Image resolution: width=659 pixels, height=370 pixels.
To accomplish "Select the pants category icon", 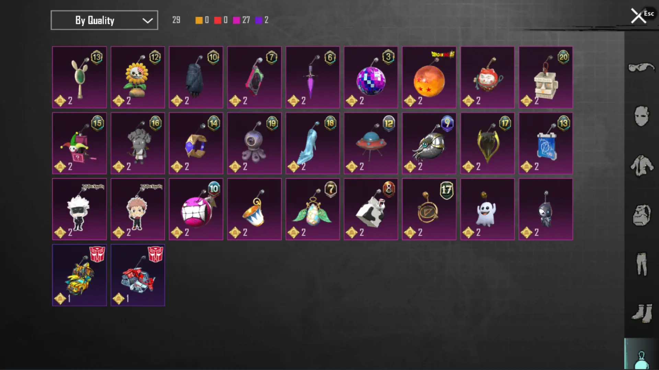I will [x=641, y=264].
